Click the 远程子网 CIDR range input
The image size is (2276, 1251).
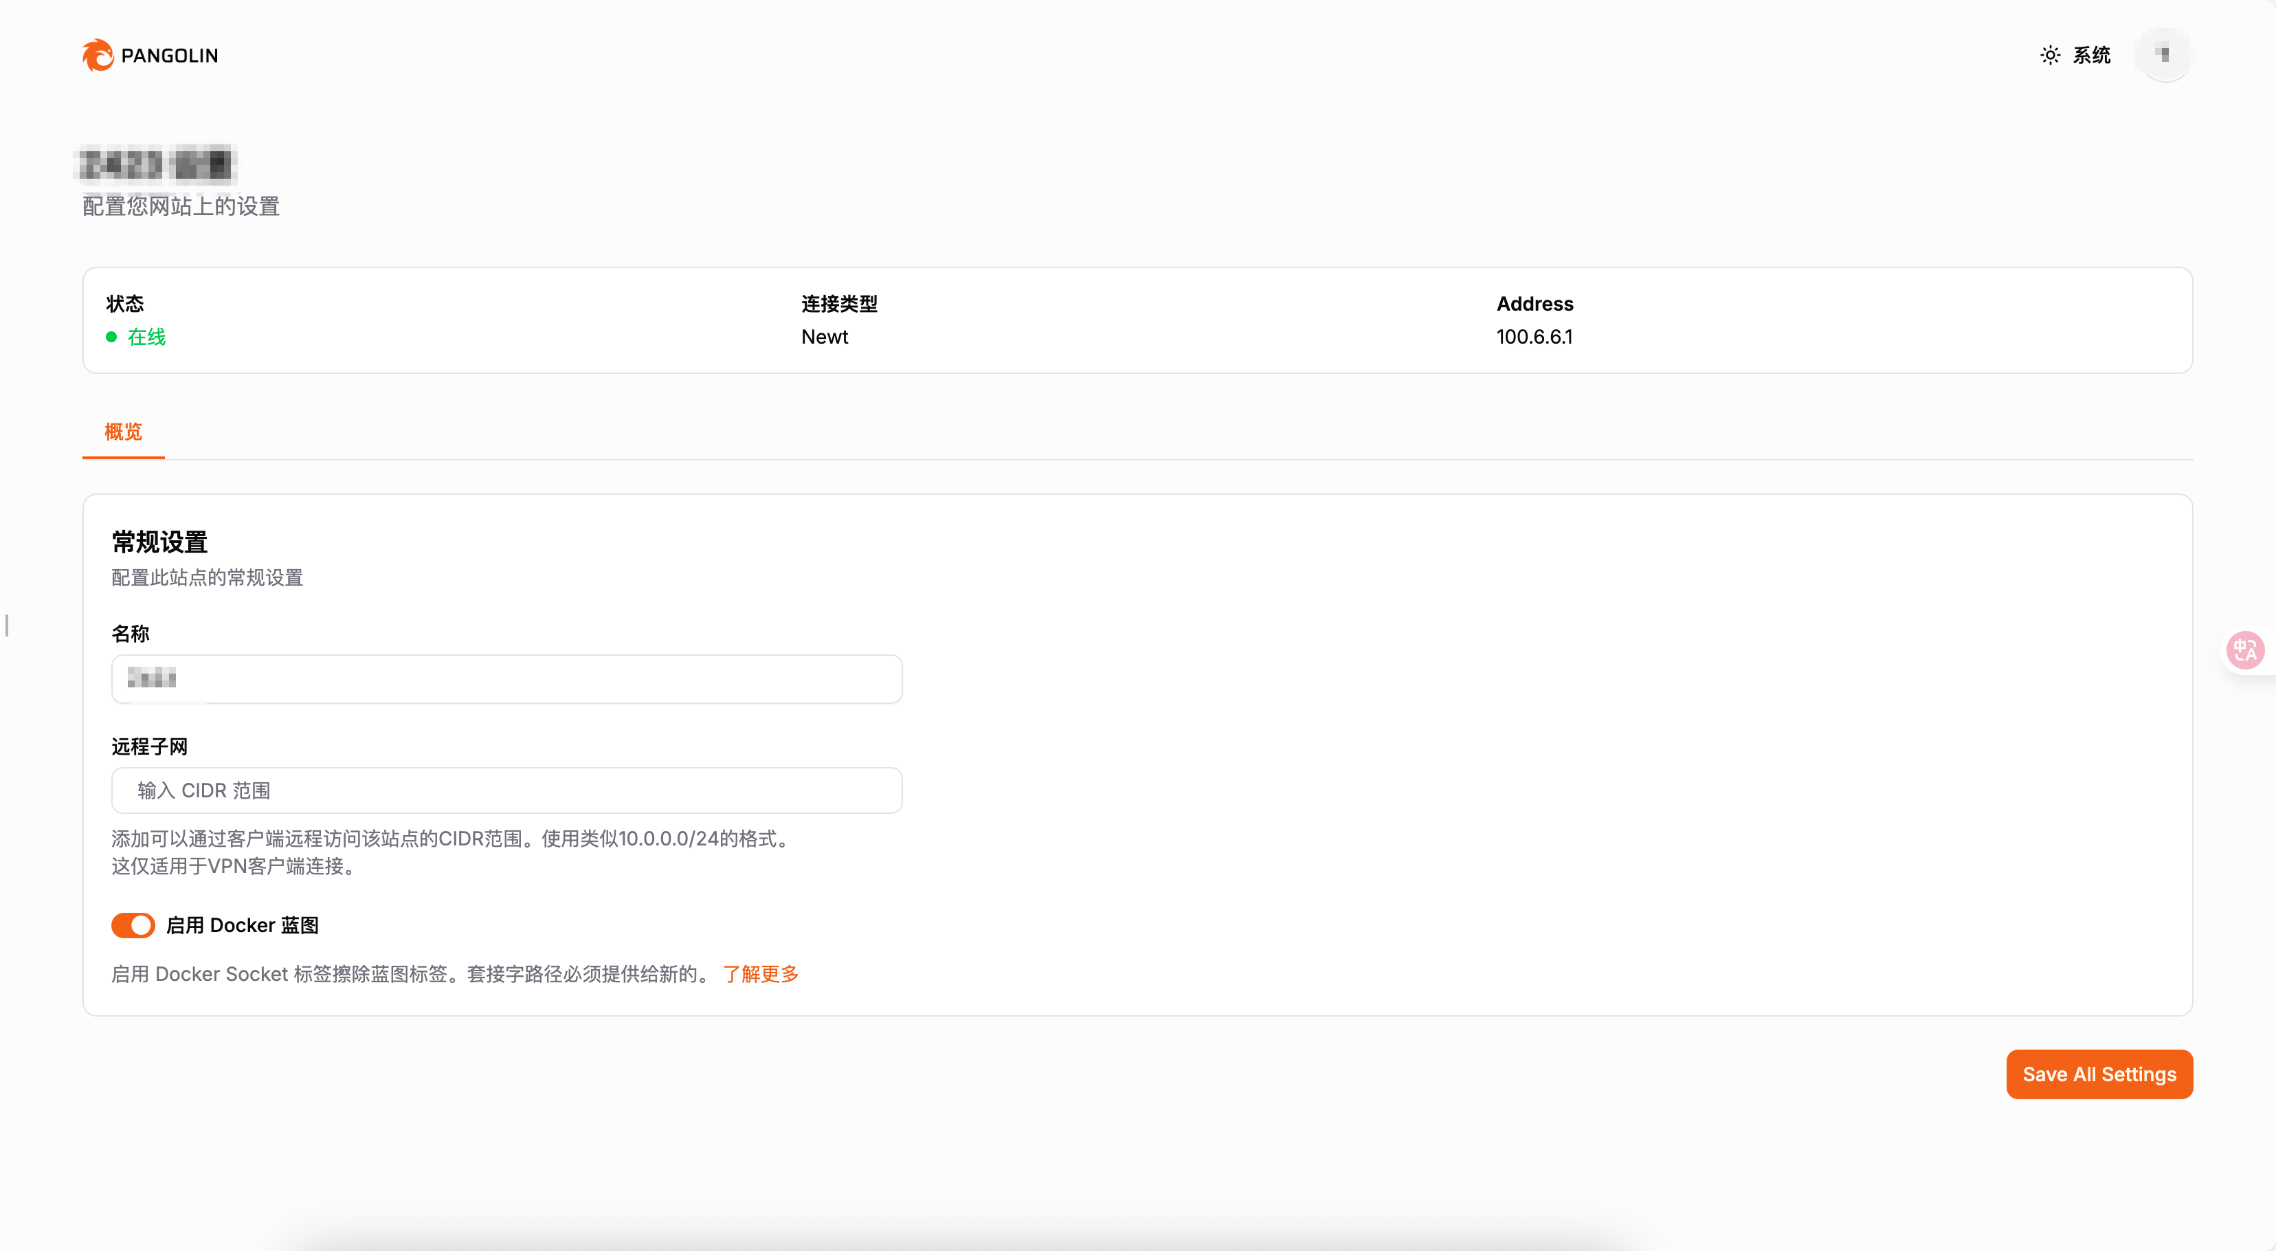[x=506, y=790]
